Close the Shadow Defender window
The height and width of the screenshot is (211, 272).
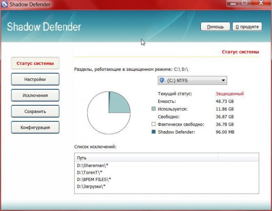coord(261,3)
